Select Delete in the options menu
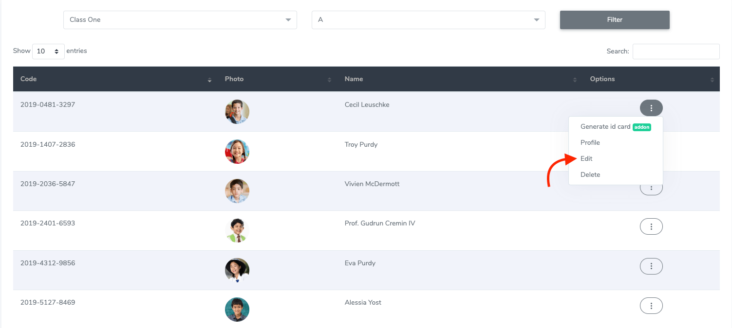 click(590, 175)
